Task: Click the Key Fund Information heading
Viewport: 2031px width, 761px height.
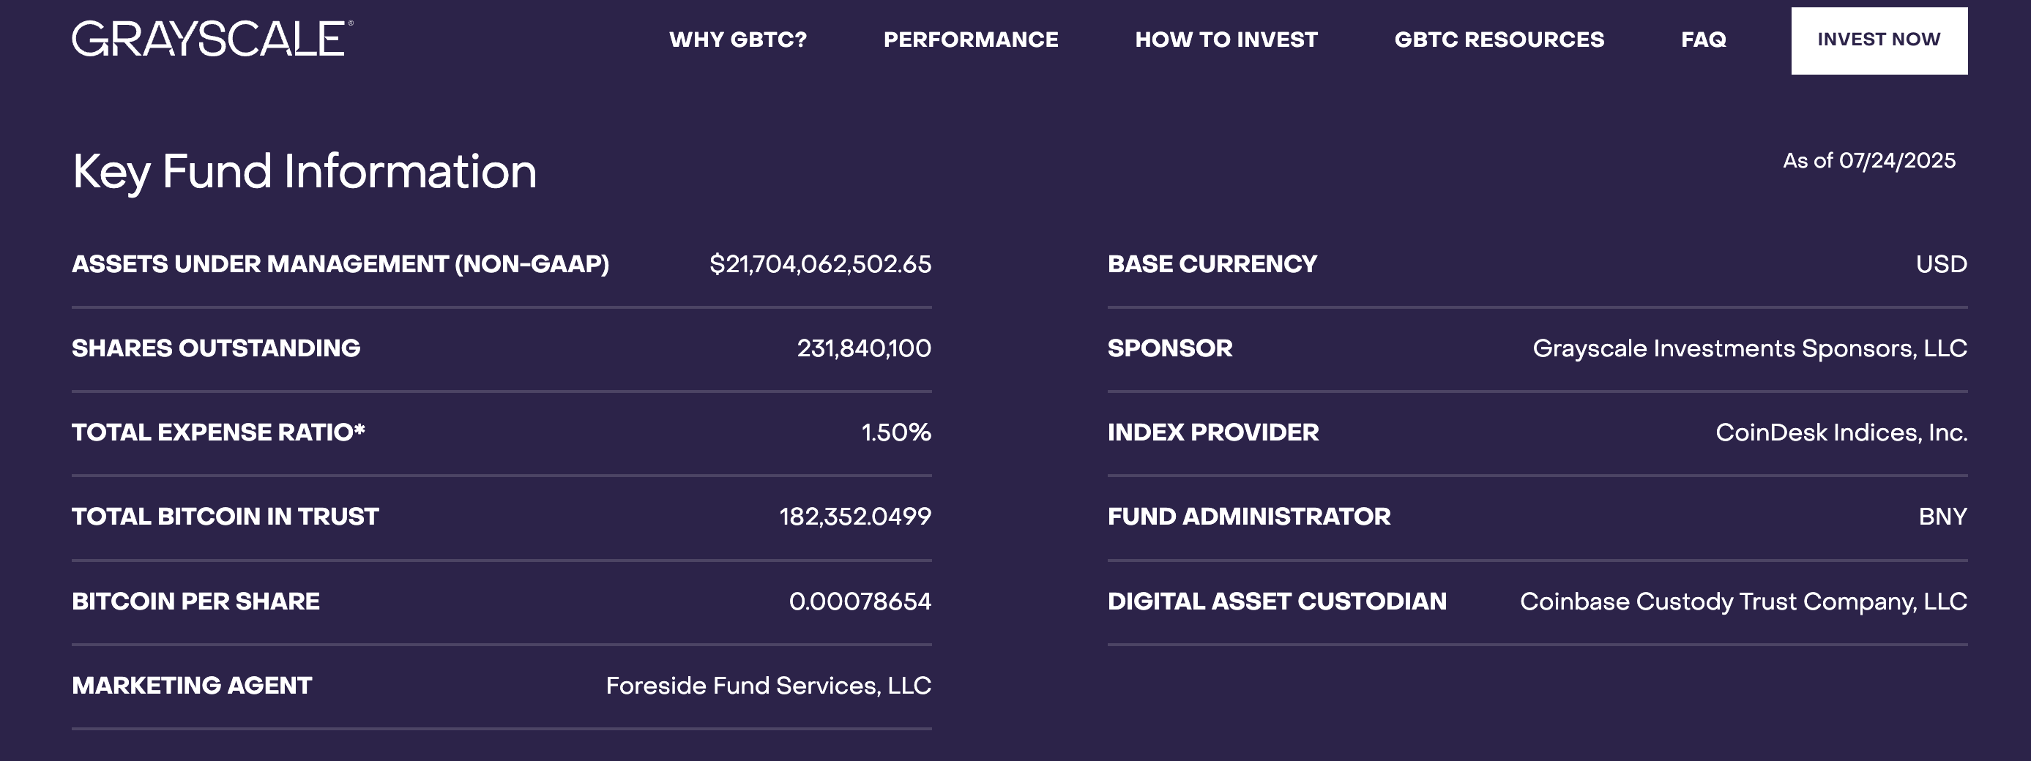Action: 305,172
